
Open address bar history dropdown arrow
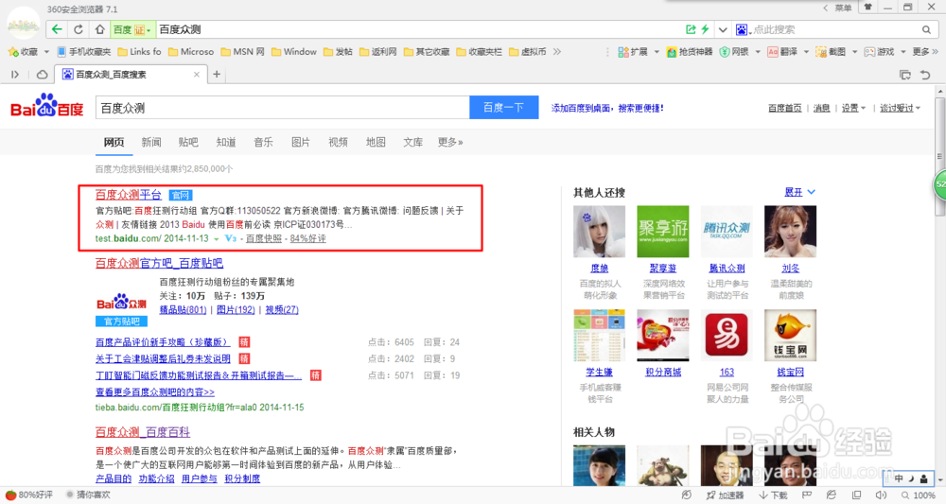click(722, 29)
